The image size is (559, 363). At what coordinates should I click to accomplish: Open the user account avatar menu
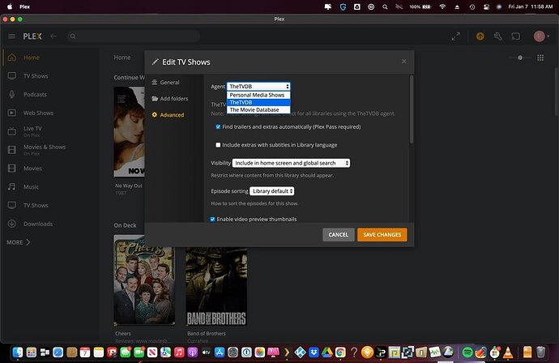(x=540, y=36)
